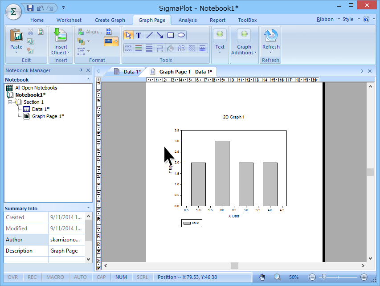Click the Insert Object button
The width and height of the screenshot is (380, 286).
pos(60,41)
